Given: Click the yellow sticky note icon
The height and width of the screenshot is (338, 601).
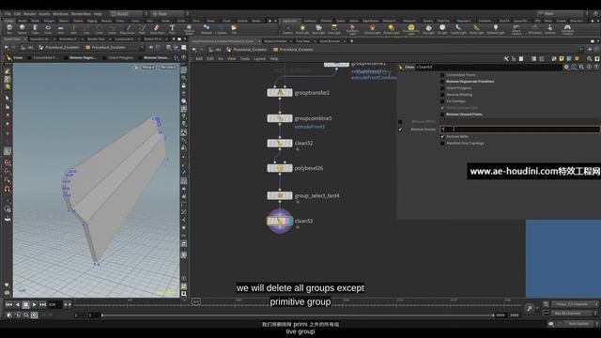Looking at the screenshot, I should click(x=562, y=58).
